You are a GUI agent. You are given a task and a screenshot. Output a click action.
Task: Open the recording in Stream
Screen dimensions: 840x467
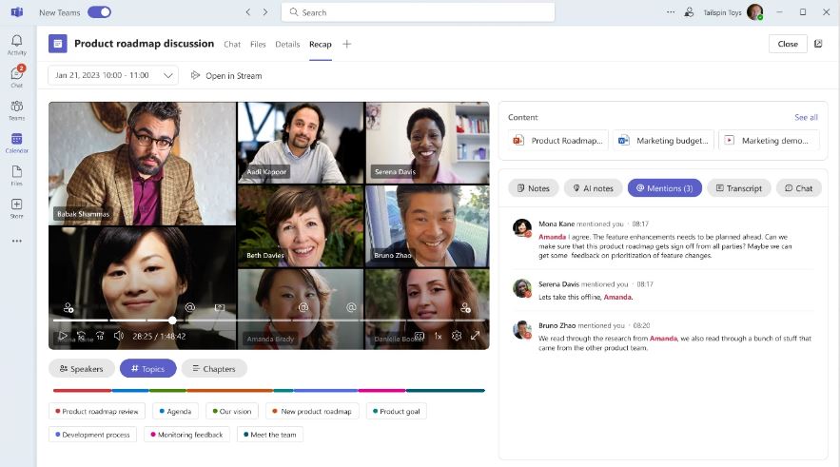tap(226, 75)
